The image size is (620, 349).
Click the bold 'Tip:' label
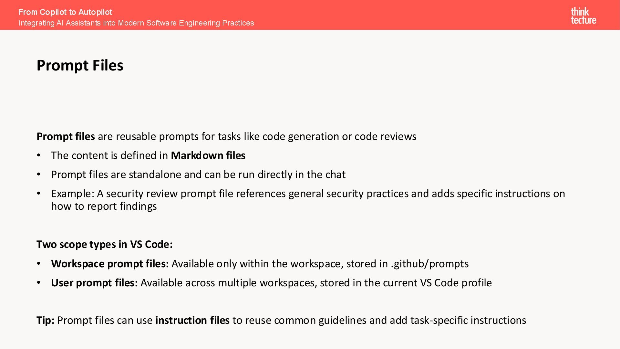(45, 320)
